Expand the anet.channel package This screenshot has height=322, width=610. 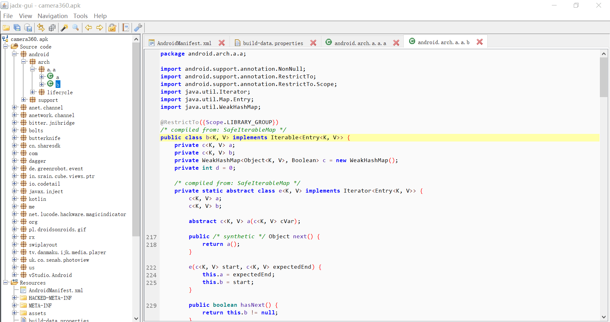click(14, 107)
